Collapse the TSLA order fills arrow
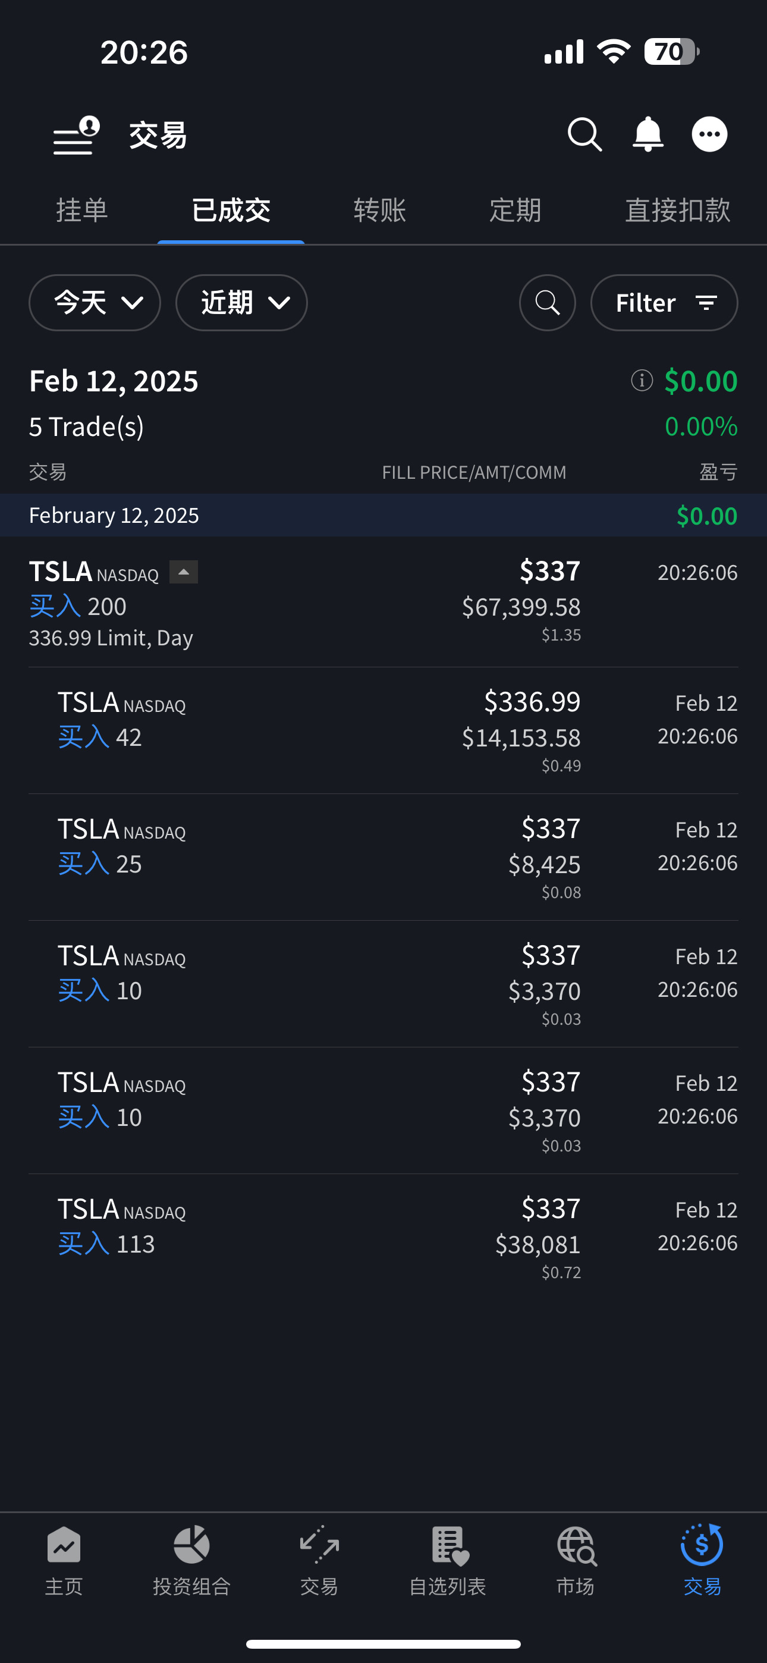Viewport: 767px width, 1663px height. (x=183, y=572)
